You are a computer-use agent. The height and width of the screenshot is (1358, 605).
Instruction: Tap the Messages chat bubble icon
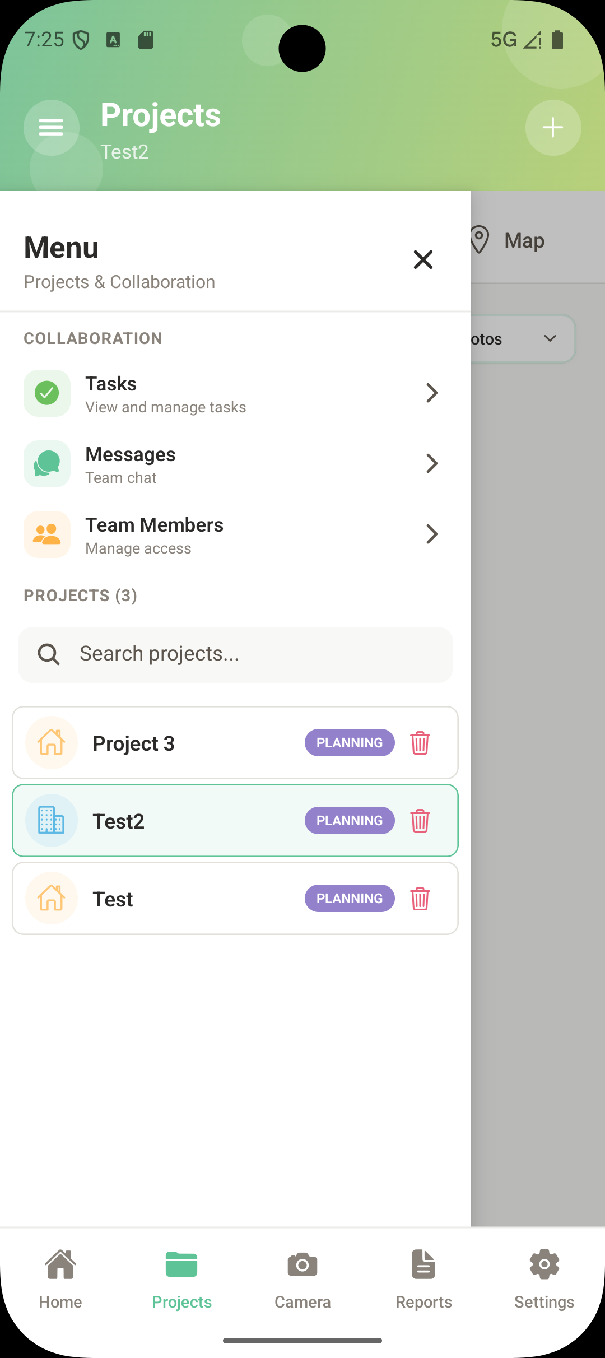pyautogui.click(x=47, y=464)
